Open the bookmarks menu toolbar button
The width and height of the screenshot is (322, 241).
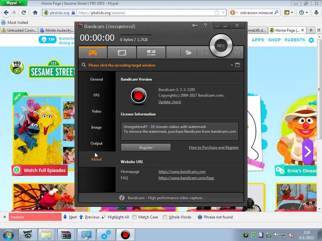(289, 13)
